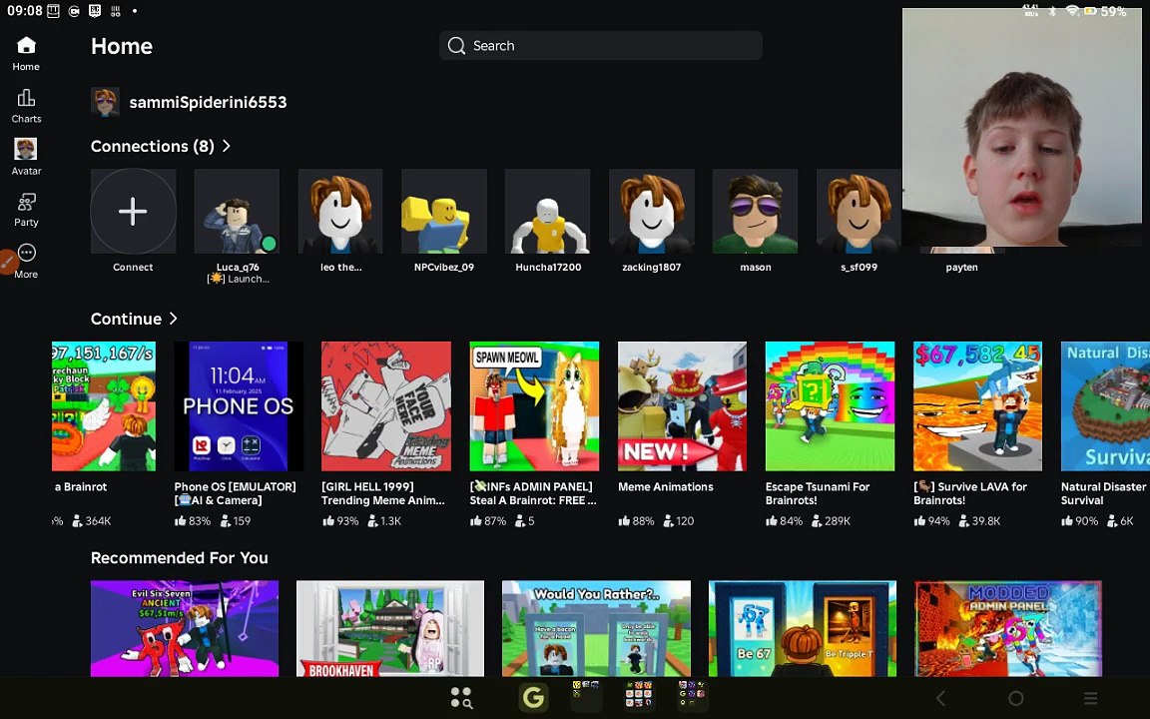This screenshot has width=1150, height=719.
Task: Open the Party sidebar icon
Action: pos(26,209)
